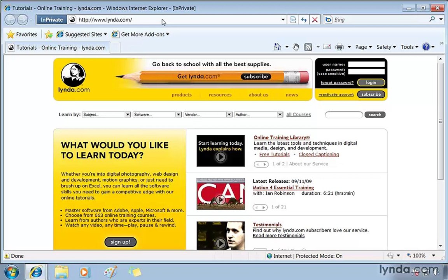Play the Testimonials video thumbnail
The width and height of the screenshot is (448, 280).
pos(220,236)
